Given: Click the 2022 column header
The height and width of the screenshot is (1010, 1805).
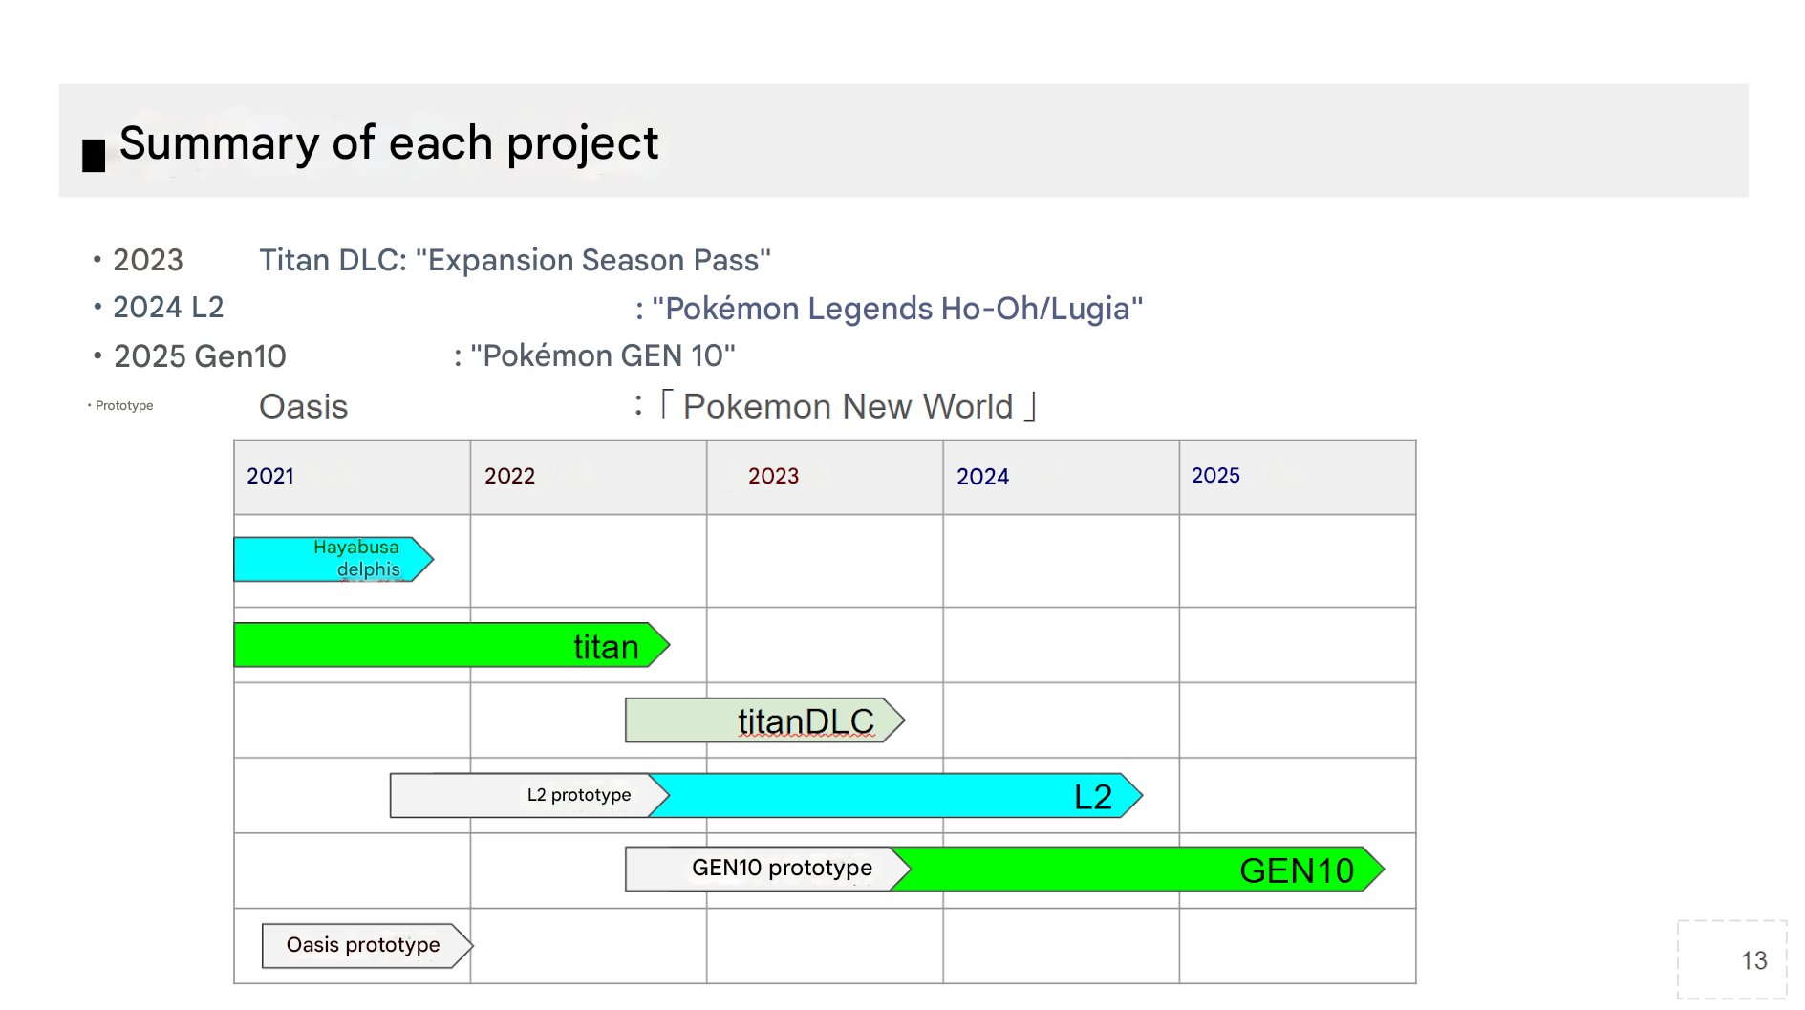Looking at the screenshot, I should (589, 477).
